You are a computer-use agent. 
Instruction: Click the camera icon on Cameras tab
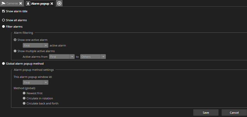(x=3, y=4)
